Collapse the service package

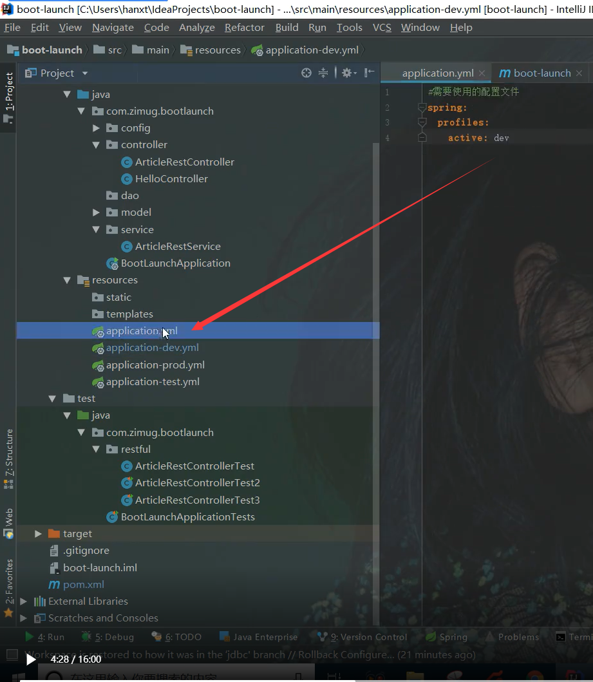[x=96, y=229]
